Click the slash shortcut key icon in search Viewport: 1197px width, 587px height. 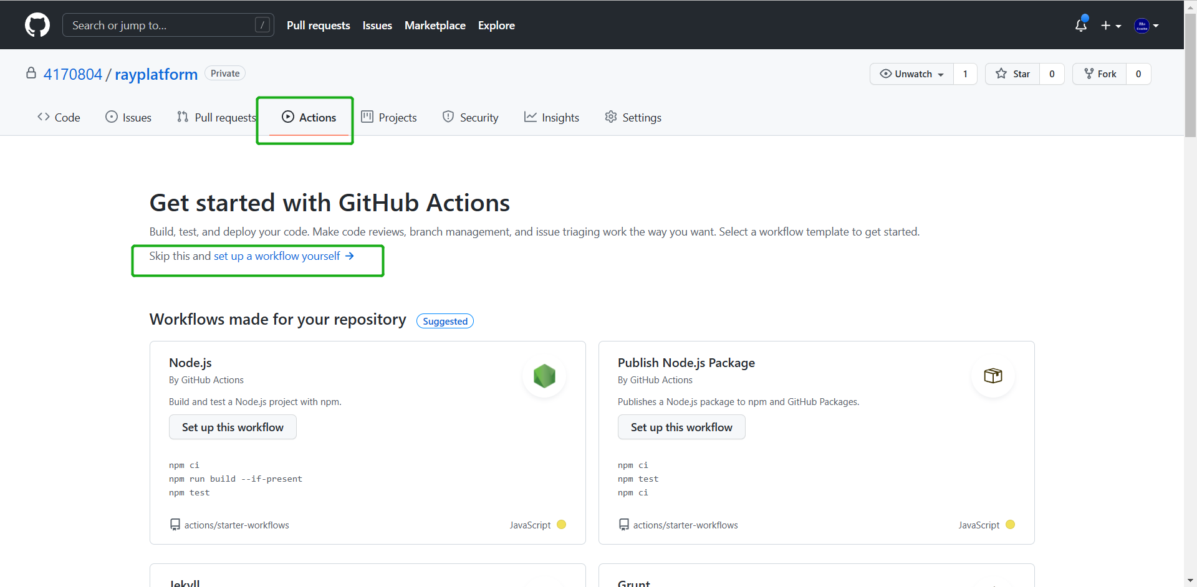[x=262, y=25]
